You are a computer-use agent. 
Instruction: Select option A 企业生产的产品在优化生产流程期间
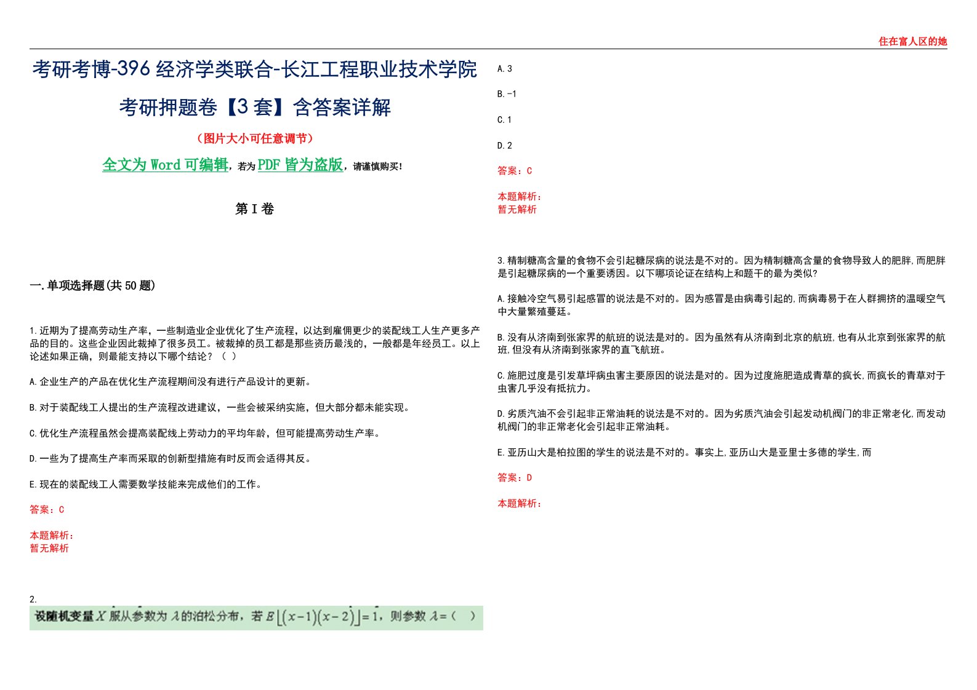[x=171, y=382]
